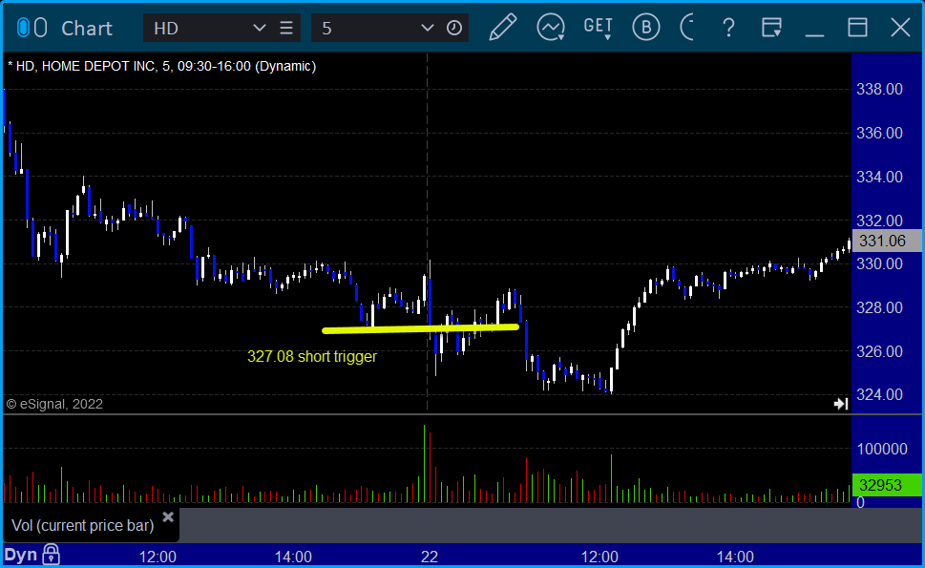Viewport: 925px width, 568px height.
Task: Open help question mark icon
Action: point(728,28)
